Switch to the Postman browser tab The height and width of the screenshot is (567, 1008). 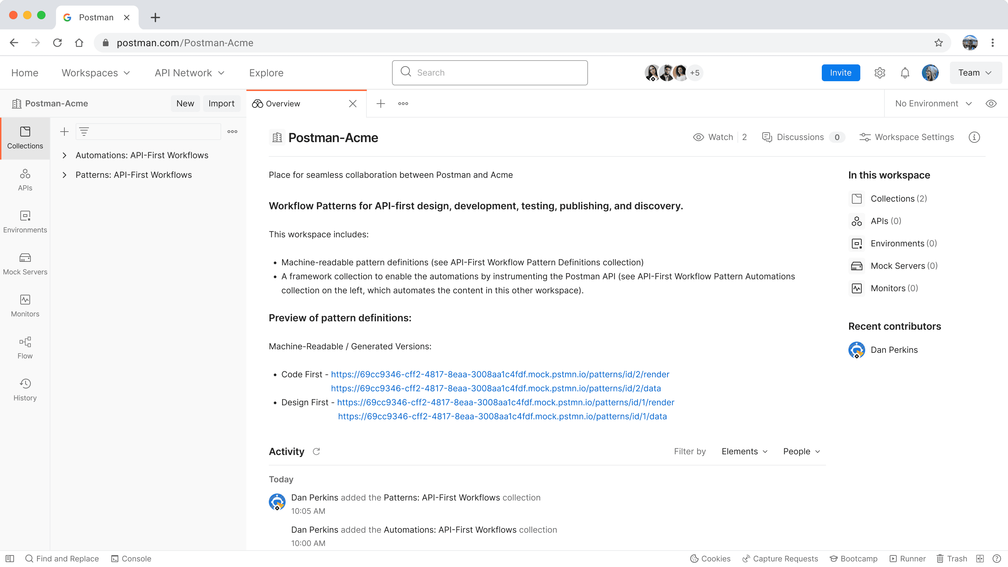(96, 17)
